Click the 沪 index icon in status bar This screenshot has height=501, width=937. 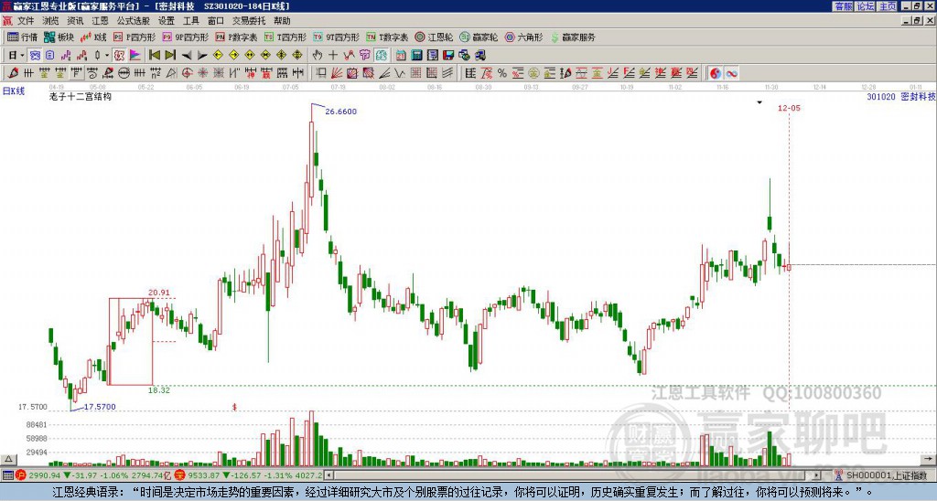(21, 475)
